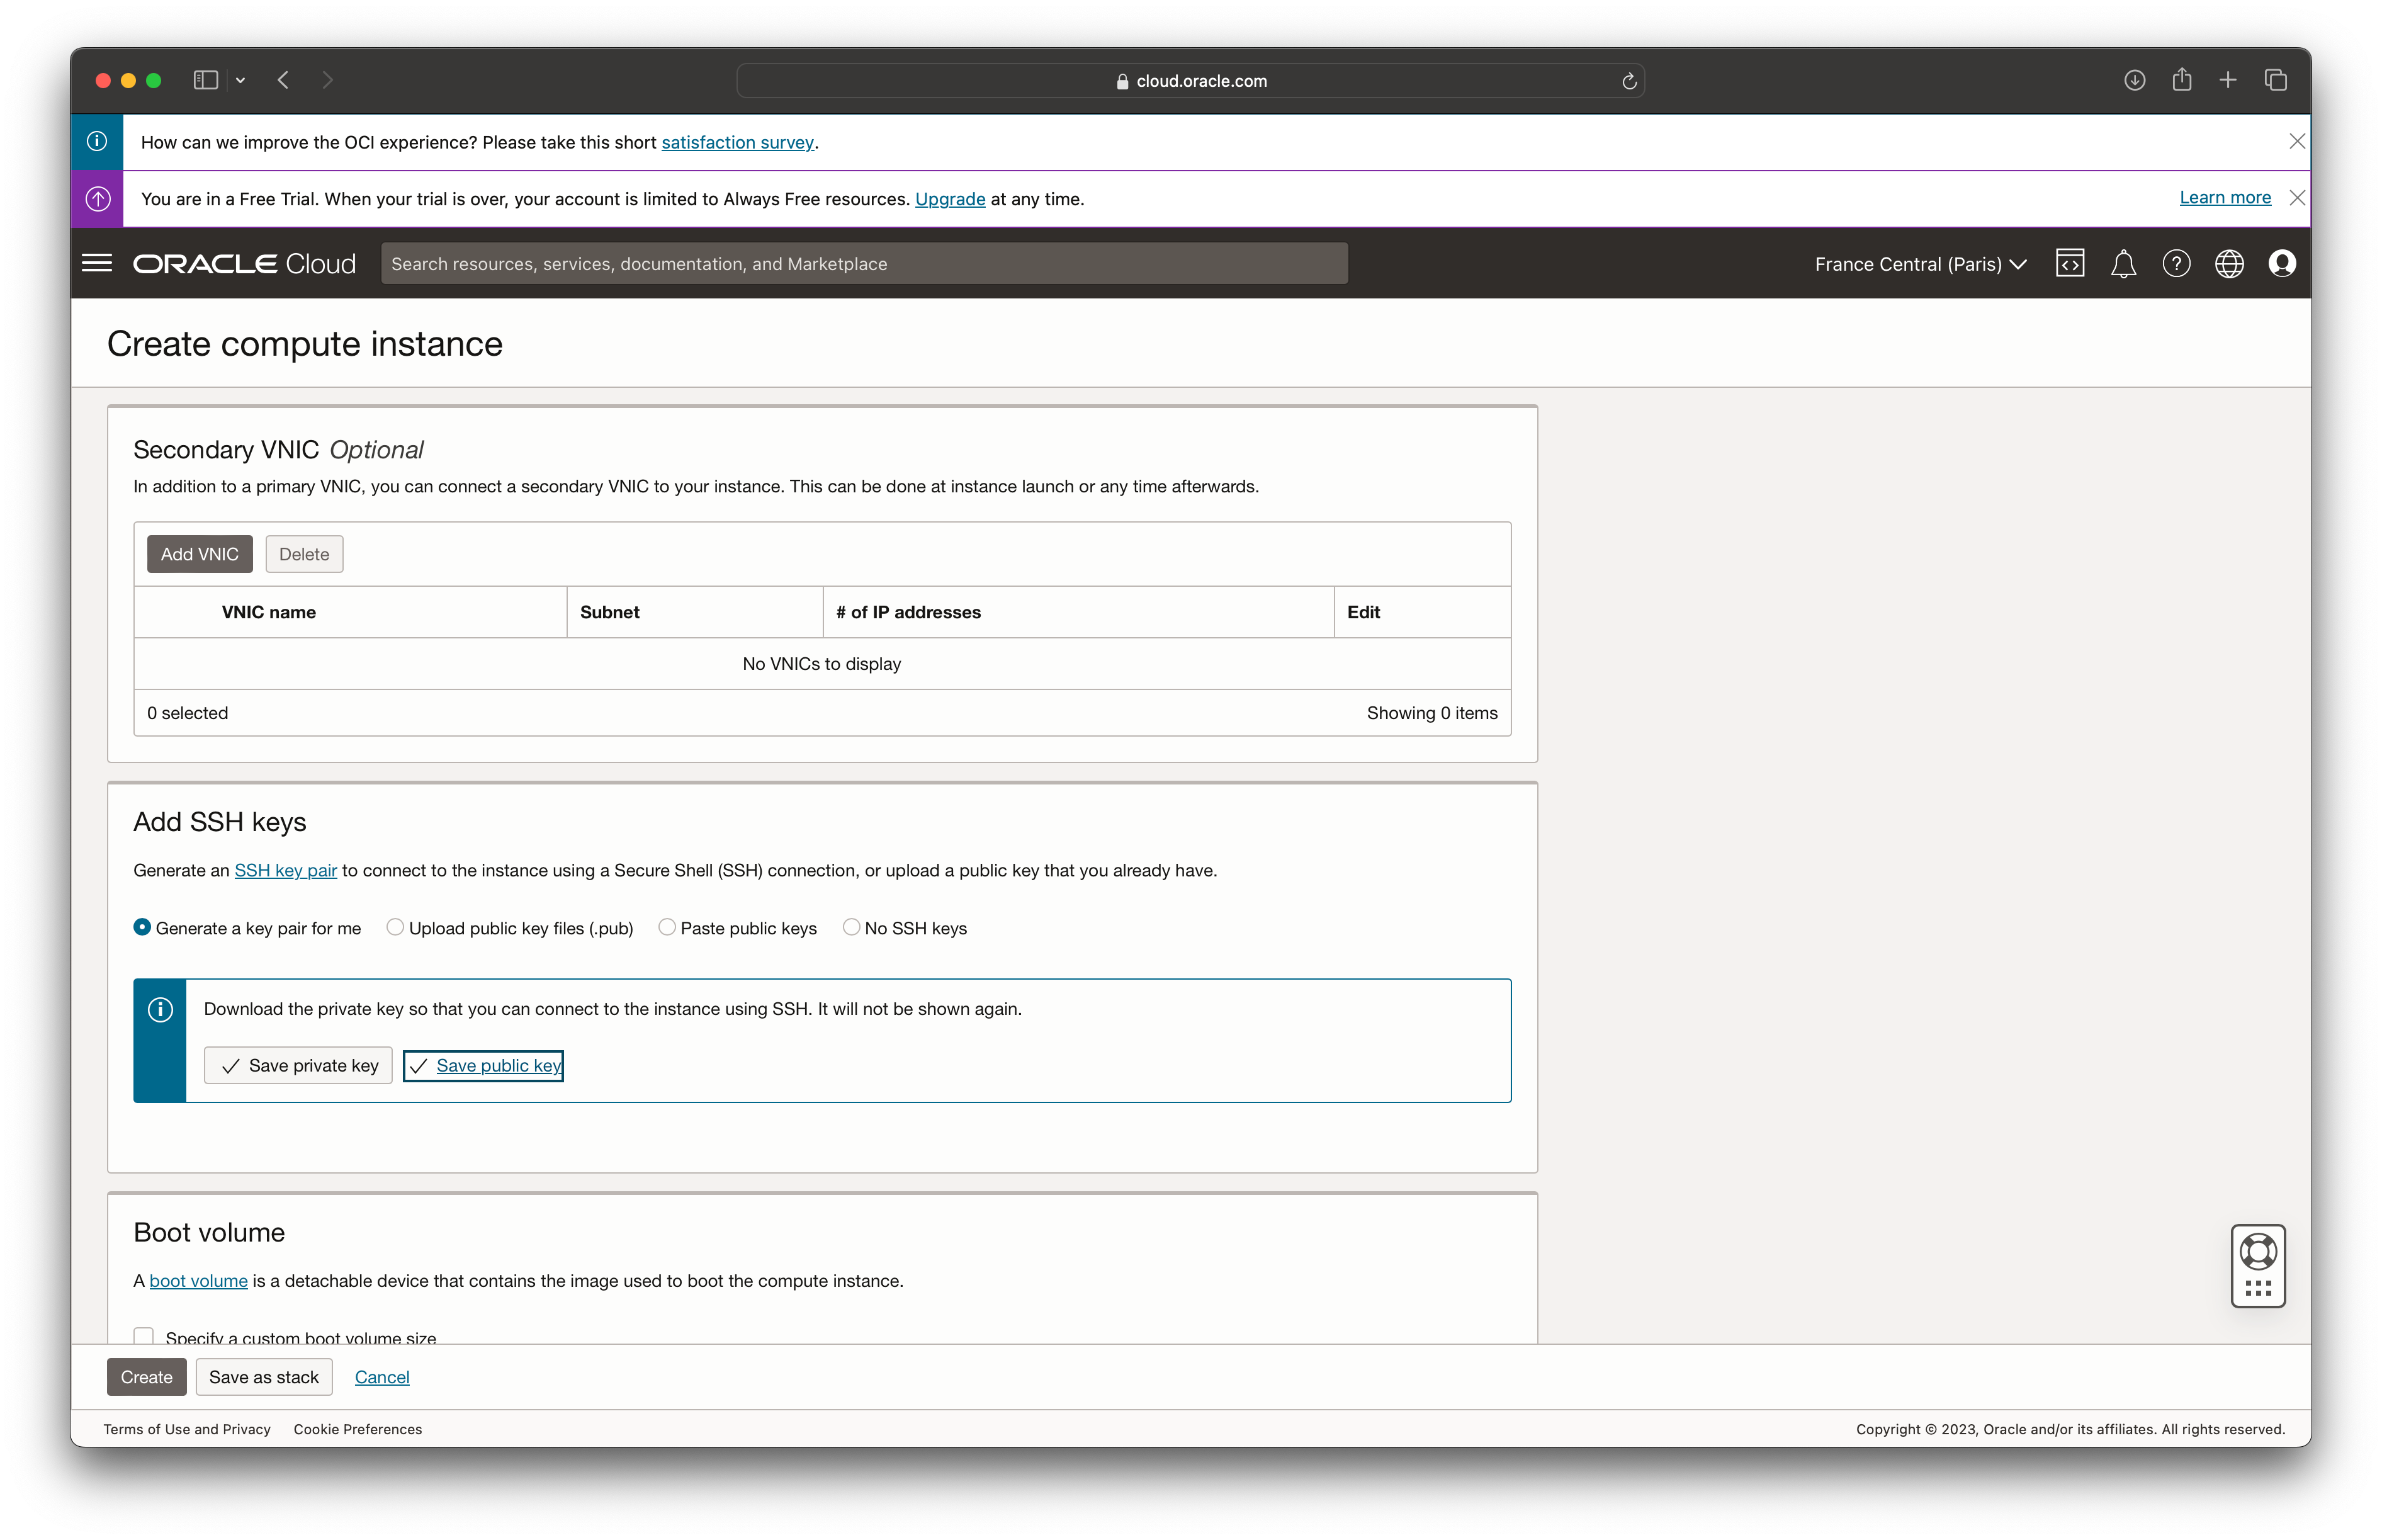Expand Safari sidebar options chevron

point(240,80)
